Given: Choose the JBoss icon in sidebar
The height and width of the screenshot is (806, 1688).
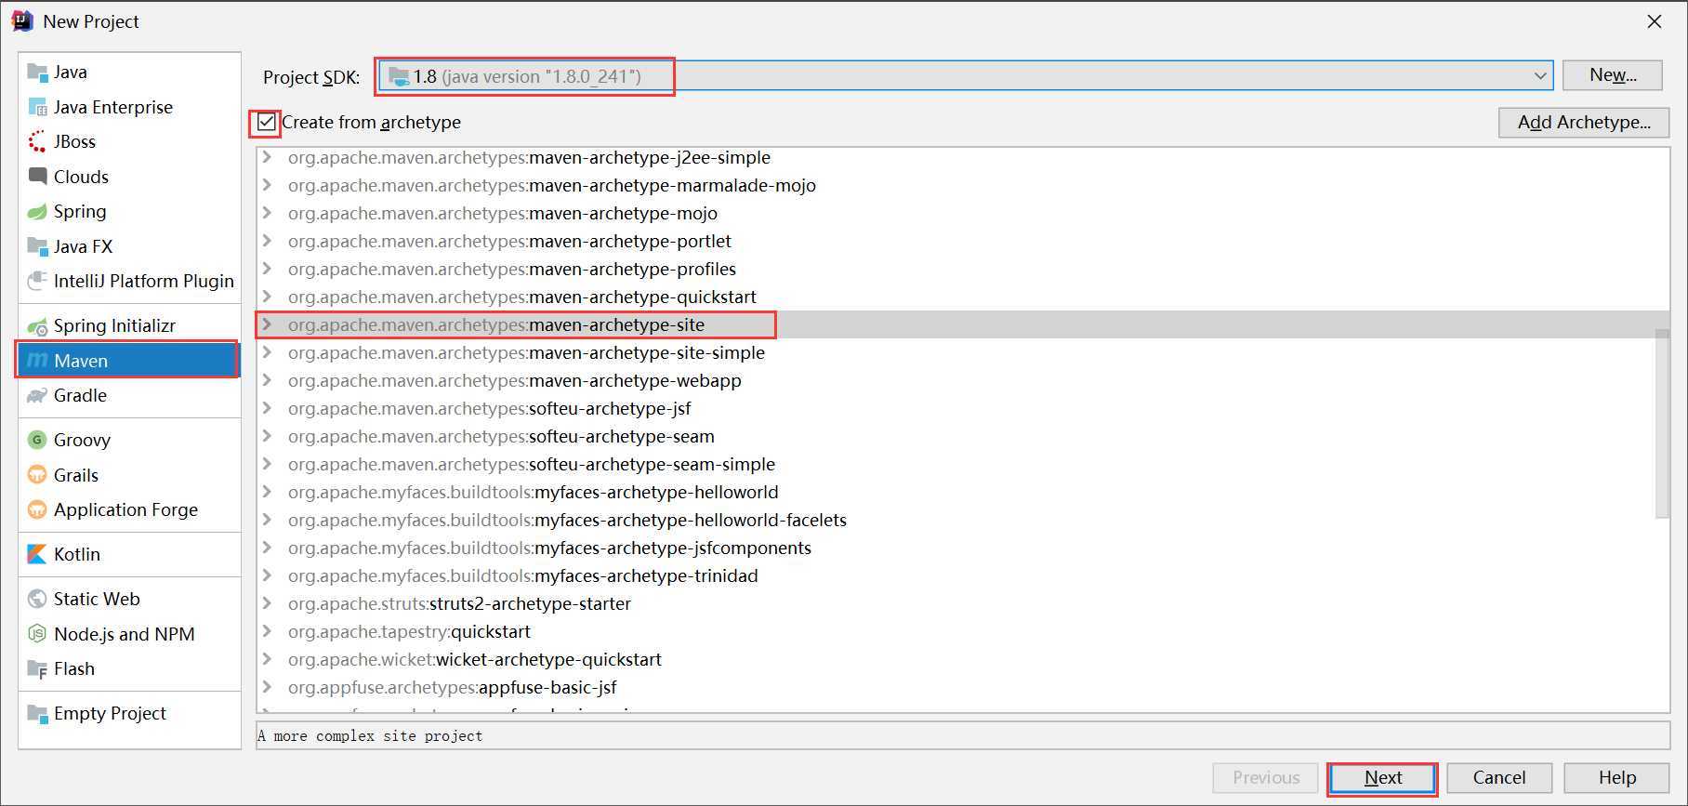Looking at the screenshot, I should tap(37, 141).
